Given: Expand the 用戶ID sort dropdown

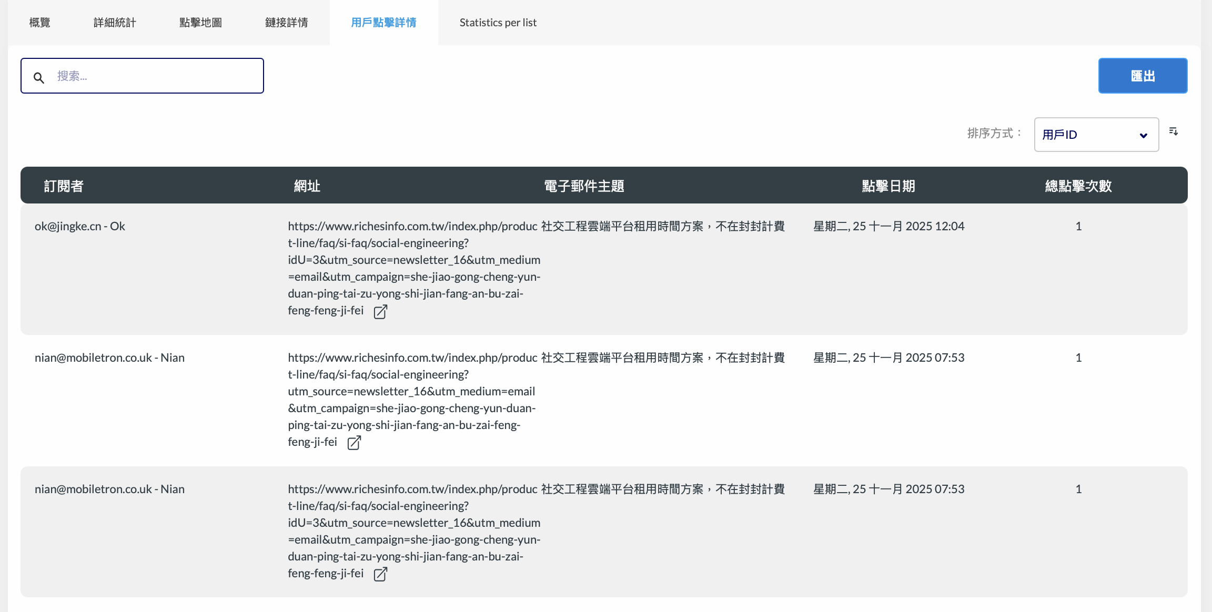Looking at the screenshot, I should click(x=1096, y=135).
